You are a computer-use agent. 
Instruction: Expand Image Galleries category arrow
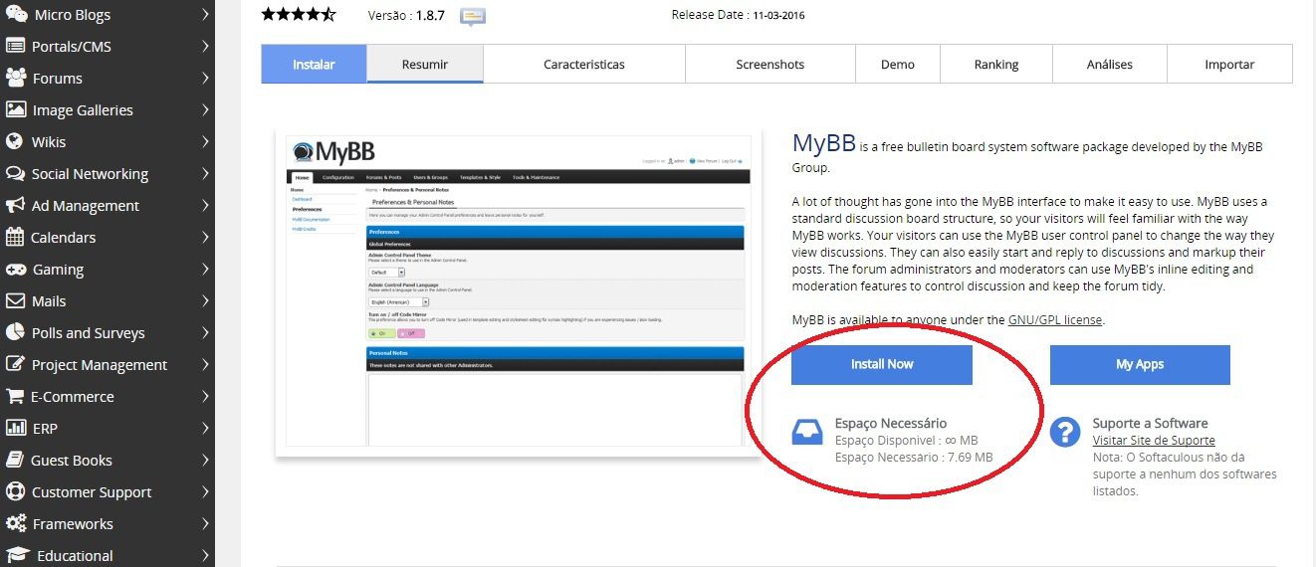(x=204, y=109)
